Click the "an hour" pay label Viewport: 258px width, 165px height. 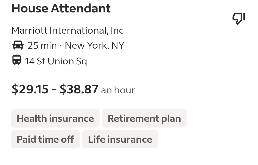pyautogui.click(x=118, y=90)
